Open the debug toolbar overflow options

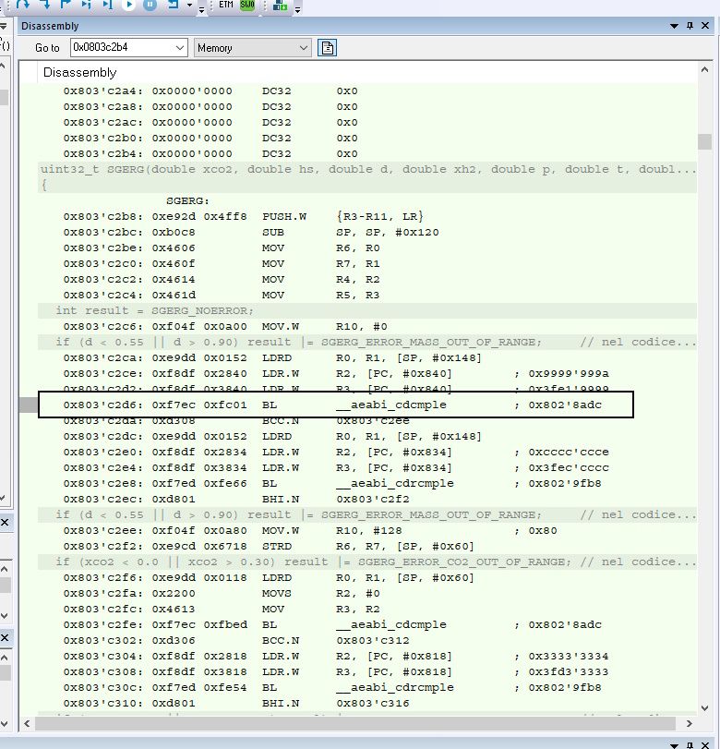click(201, 9)
